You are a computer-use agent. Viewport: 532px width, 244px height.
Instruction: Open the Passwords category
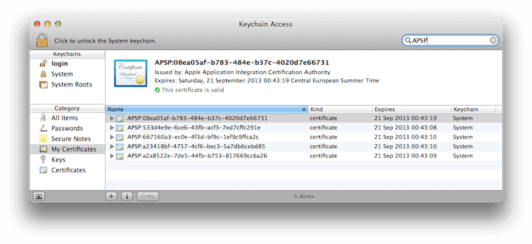[x=67, y=129]
